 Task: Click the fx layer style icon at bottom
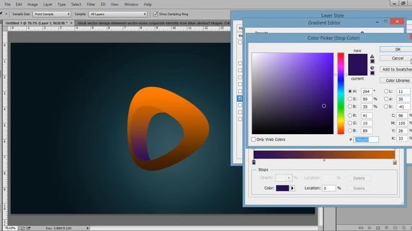pyautogui.click(x=370, y=228)
